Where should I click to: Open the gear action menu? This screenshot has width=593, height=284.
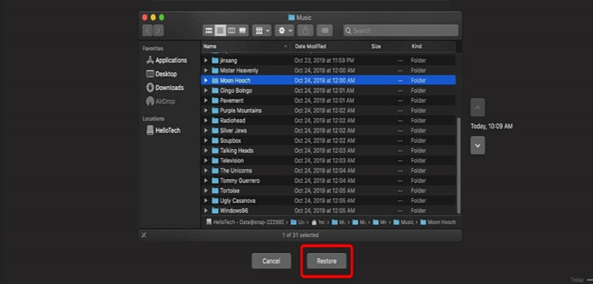tap(285, 31)
